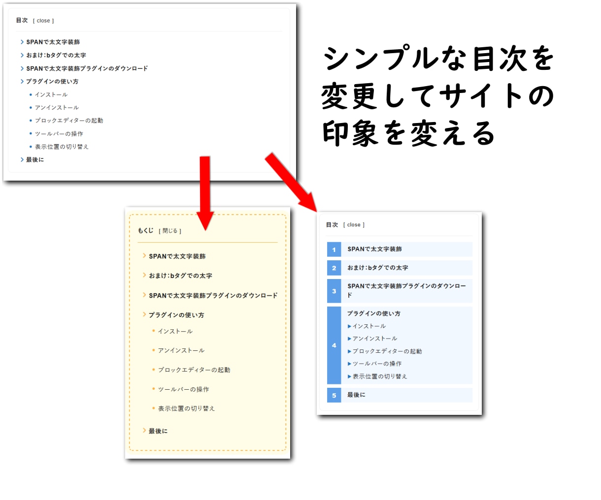
Task: Select ▶ツールバーの操作 in numbered panel
Action: (374, 364)
